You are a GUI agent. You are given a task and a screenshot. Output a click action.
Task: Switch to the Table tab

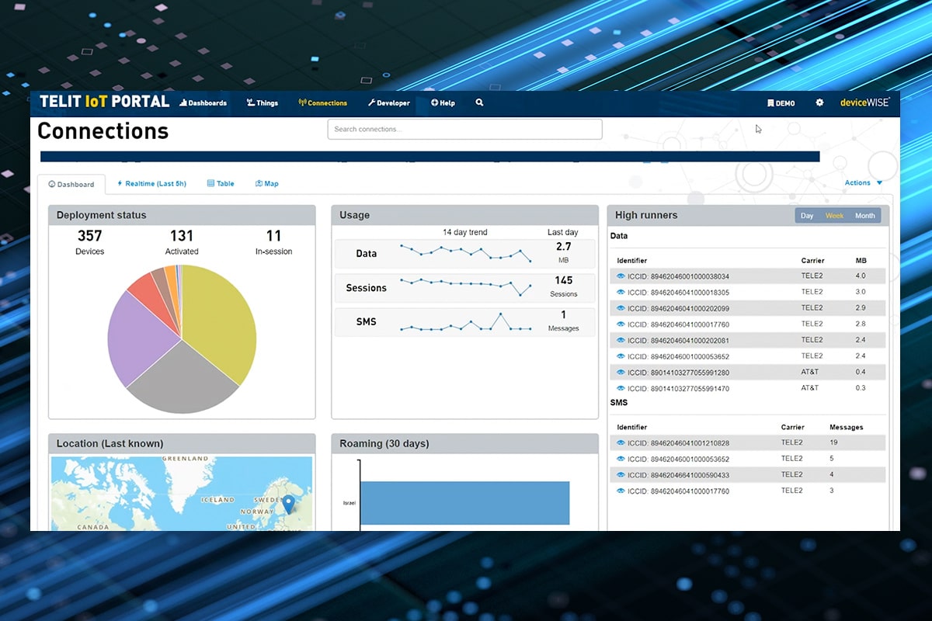pos(221,184)
